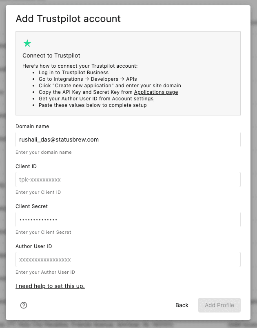Click the 'Domain name' field label
The image size is (257, 328).
click(32, 126)
